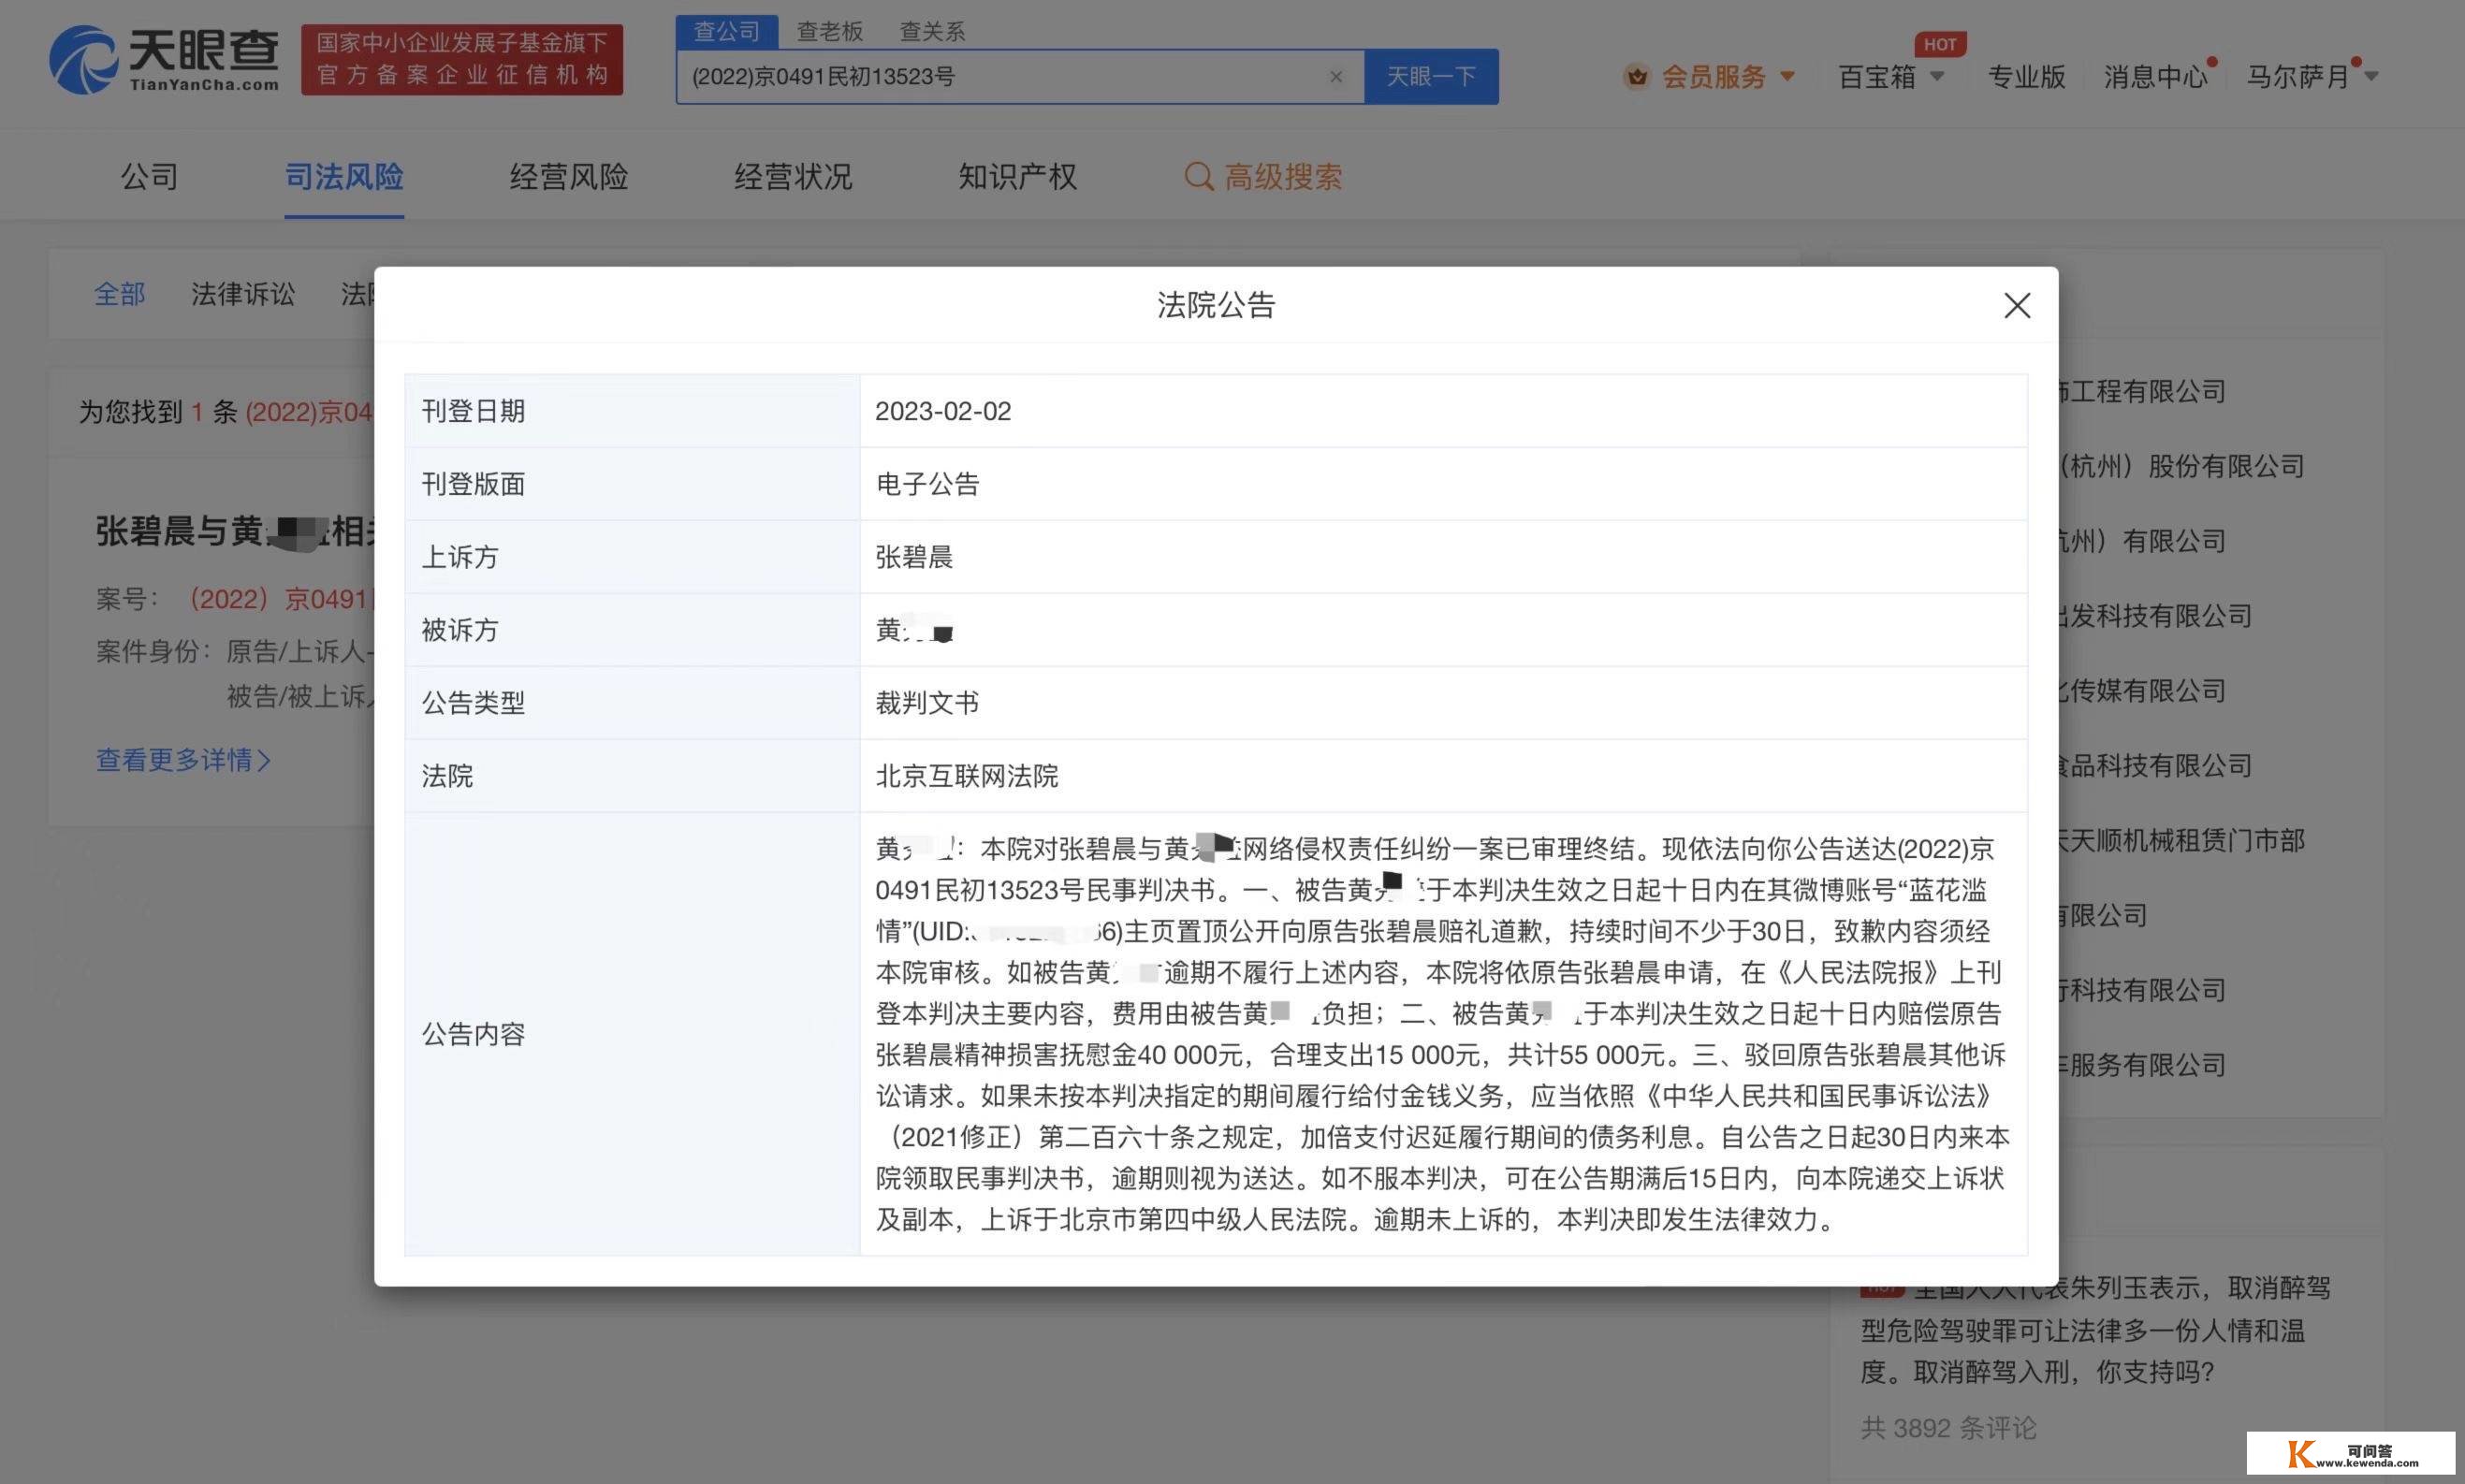The height and width of the screenshot is (1484, 2465).
Task: Switch to the 经营状况 category tab
Action: coord(793,177)
